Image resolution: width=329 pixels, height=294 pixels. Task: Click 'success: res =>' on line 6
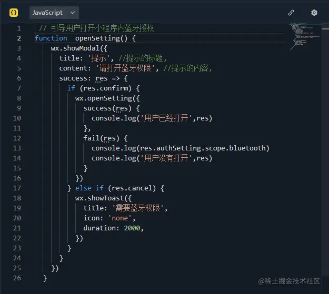89,78
